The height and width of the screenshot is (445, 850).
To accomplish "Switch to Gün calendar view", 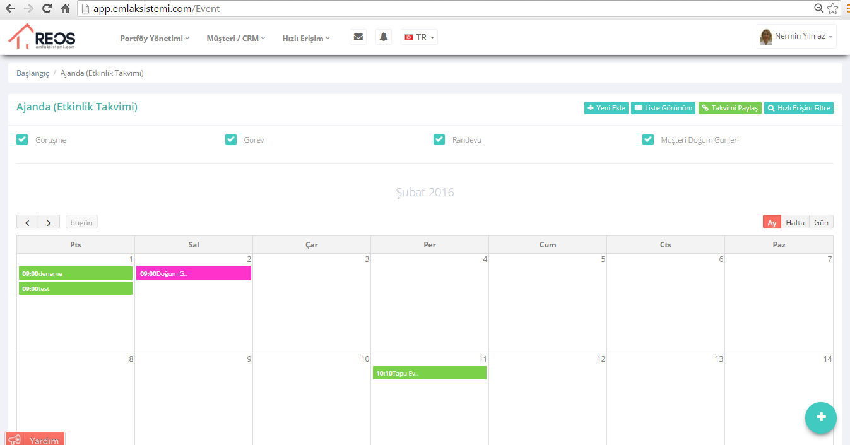I will [821, 222].
